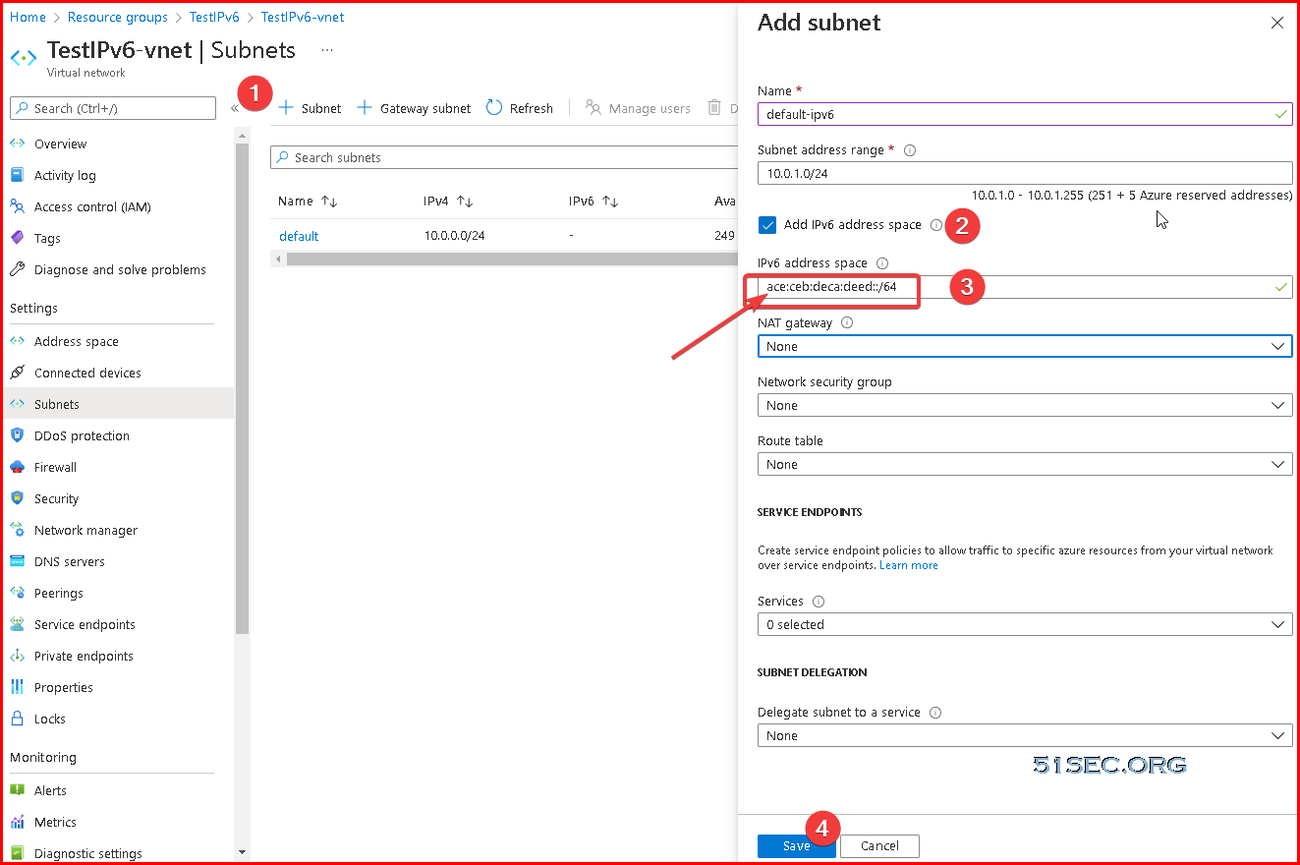This screenshot has height=865, width=1300.
Task: Focus the subnet Name input field
Action: (1025, 114)
